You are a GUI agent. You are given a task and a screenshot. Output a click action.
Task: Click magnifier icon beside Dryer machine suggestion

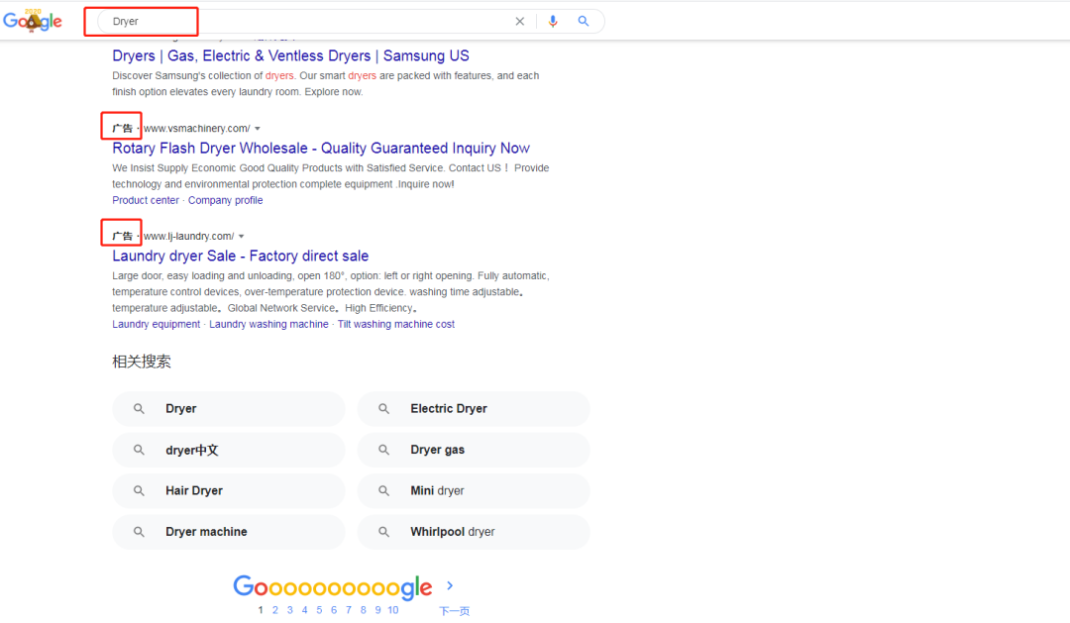[139, 532]
